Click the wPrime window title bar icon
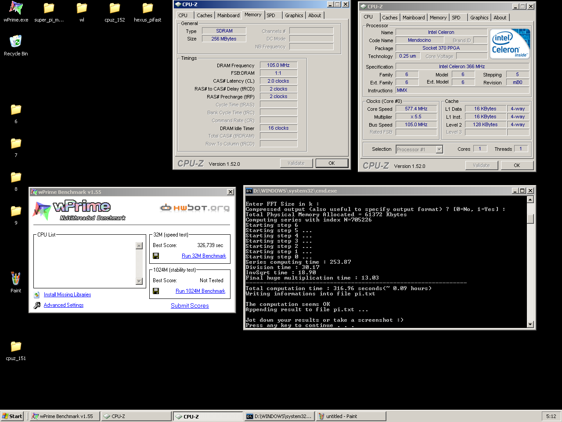Viewport: 562px width, 422px height. pos(34,192)
